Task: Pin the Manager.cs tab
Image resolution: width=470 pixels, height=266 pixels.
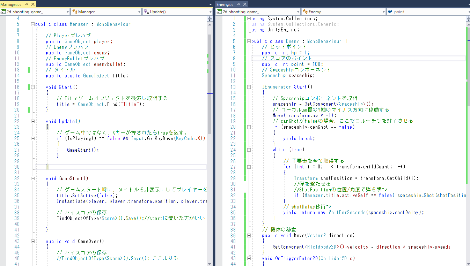Action: [26, 4]
